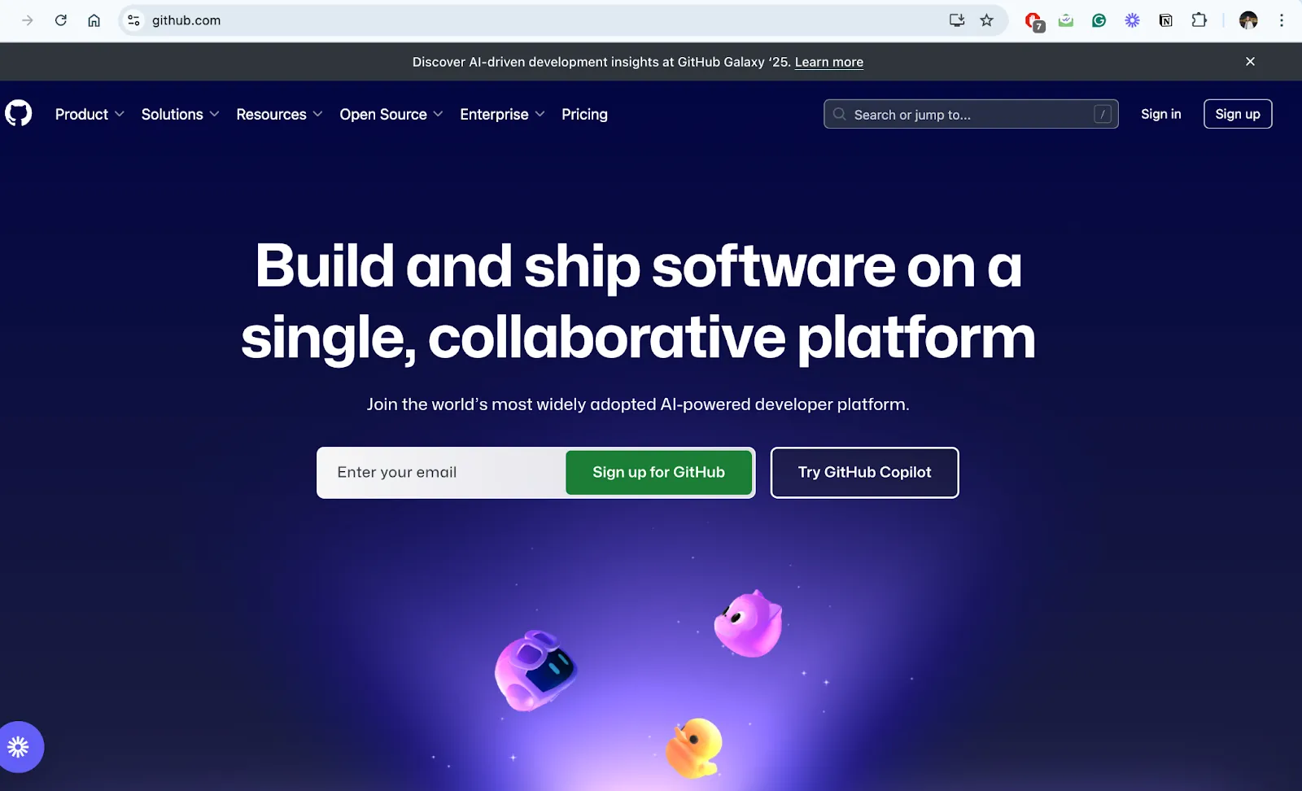The height and width of the screenshot is (791, 1302).
Task: Click the magnifier icon in search box
Action: coord(839,114)
